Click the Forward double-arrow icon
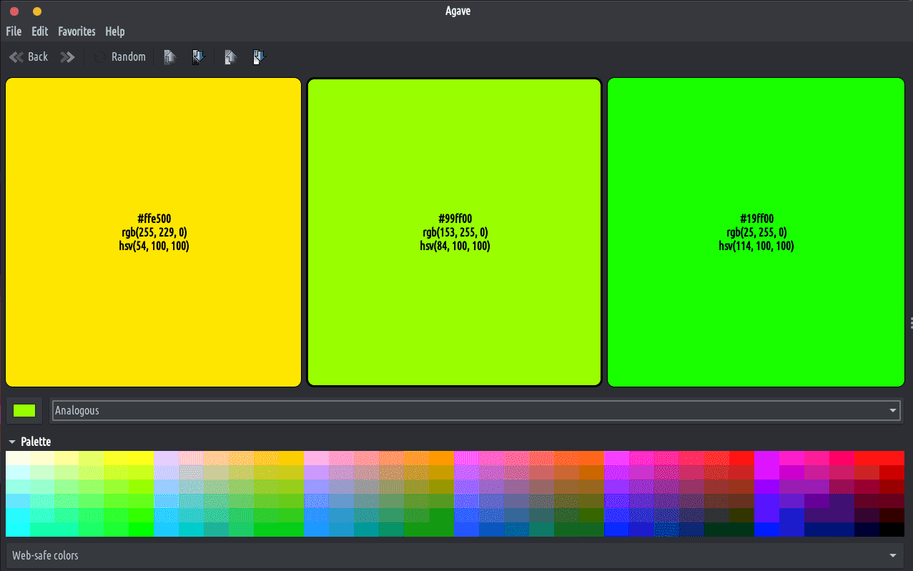 pyautogui.click(x=67, y=57)
